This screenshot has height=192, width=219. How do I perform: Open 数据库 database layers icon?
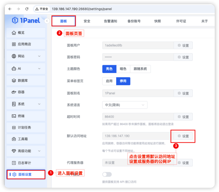pyautogui.click(x=14, y=81)
